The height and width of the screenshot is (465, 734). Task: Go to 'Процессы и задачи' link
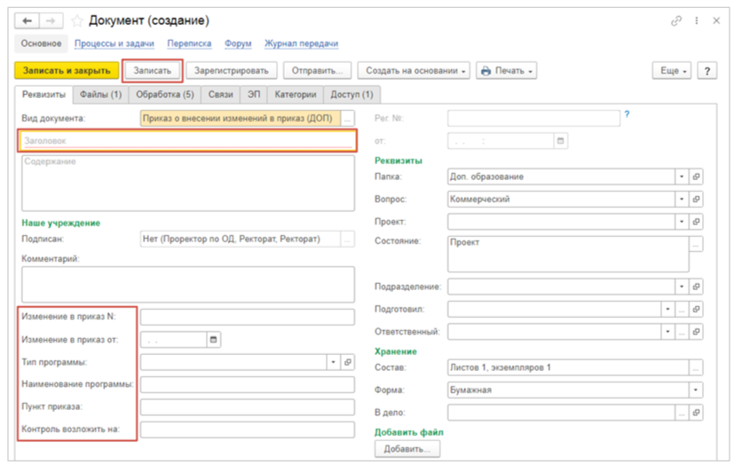point(114,43)
